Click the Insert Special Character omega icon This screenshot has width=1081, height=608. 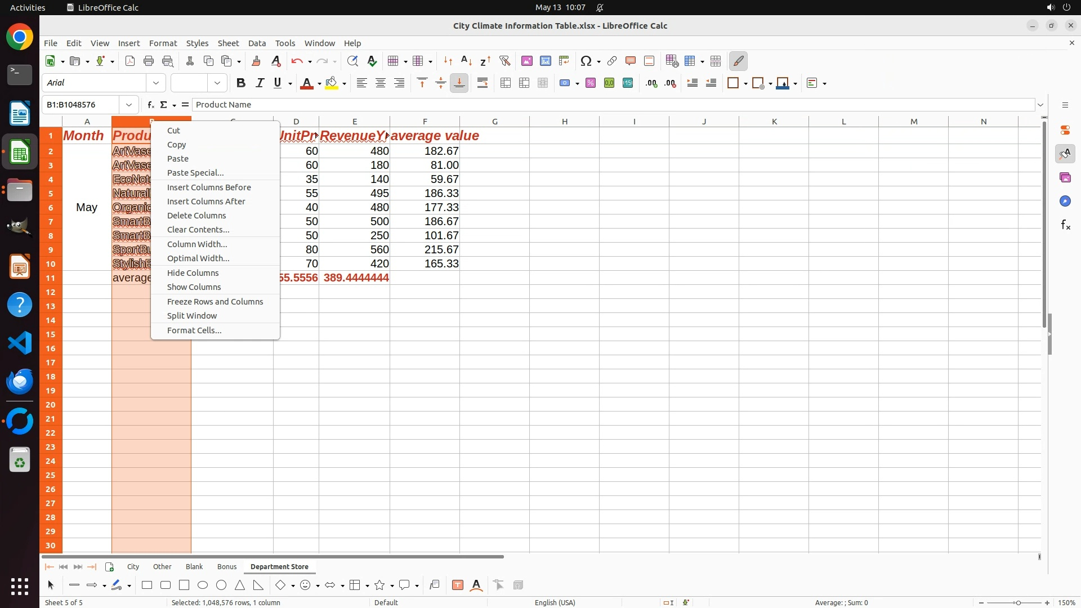(x=586, y=61)
